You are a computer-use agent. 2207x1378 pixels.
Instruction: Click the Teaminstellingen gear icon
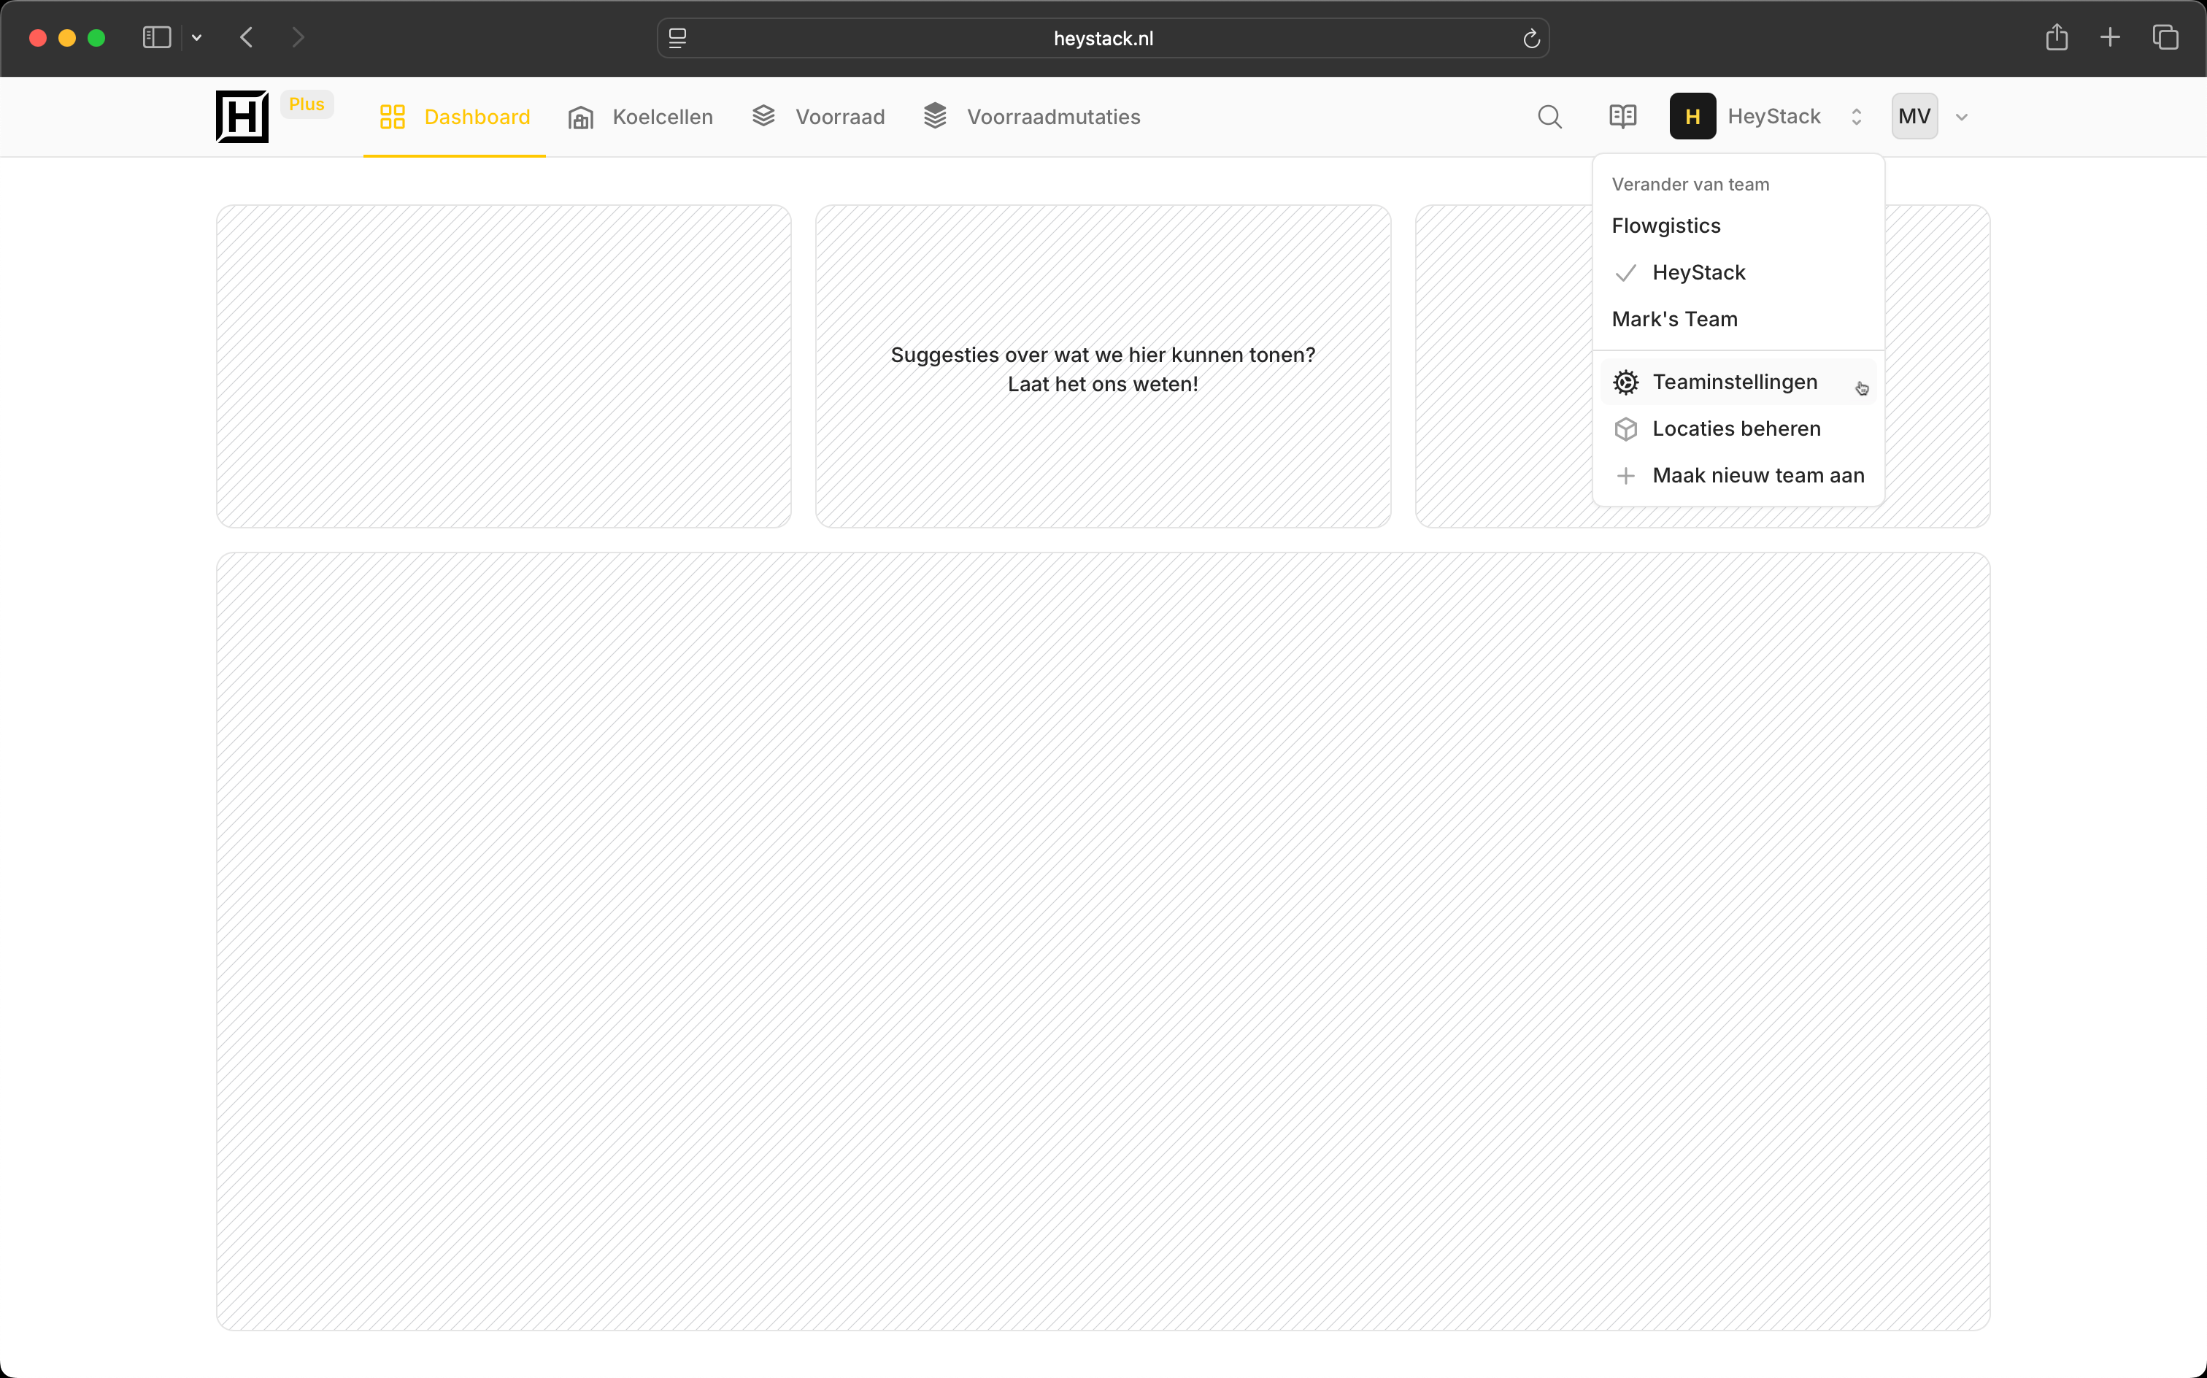[x=1625, y=382]
